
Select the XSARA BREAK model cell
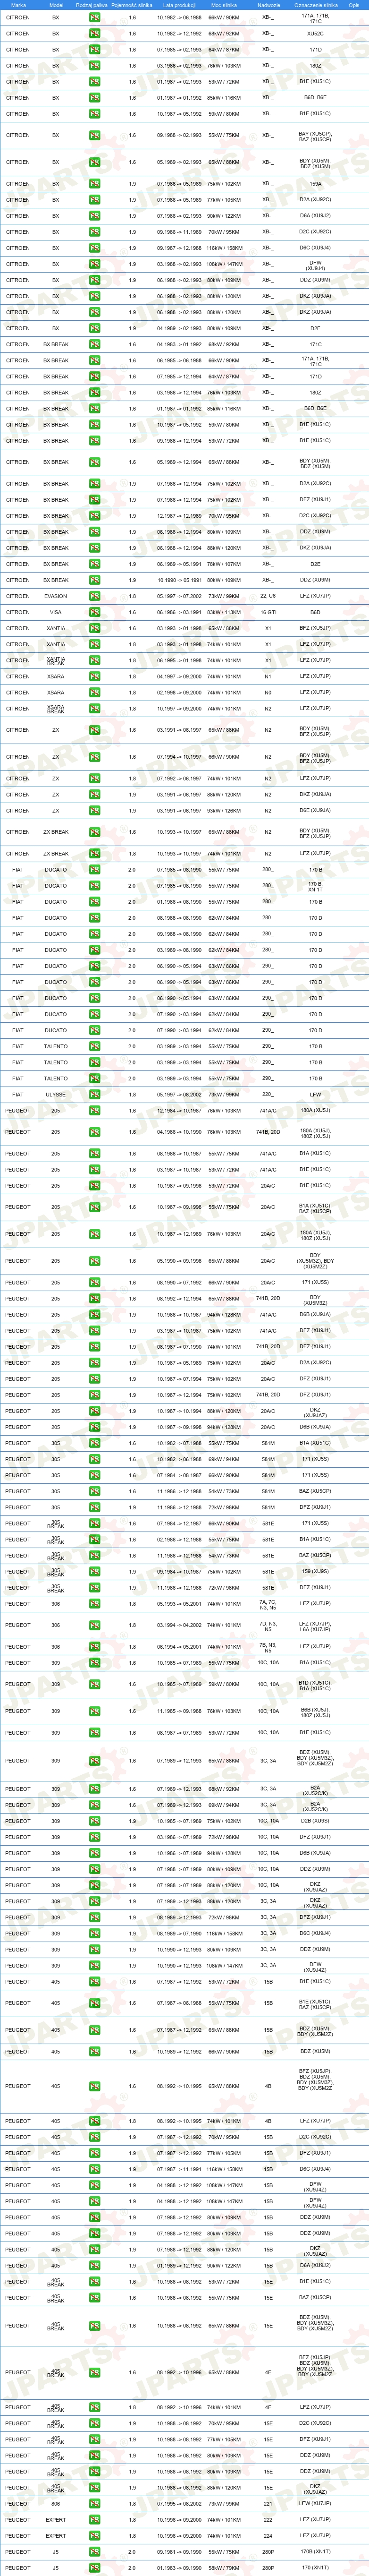pos(56,709)
